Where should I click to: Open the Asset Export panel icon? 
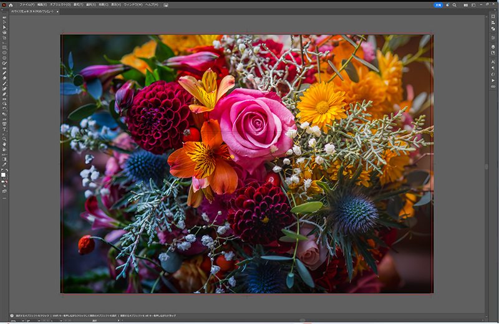[493, 53]
